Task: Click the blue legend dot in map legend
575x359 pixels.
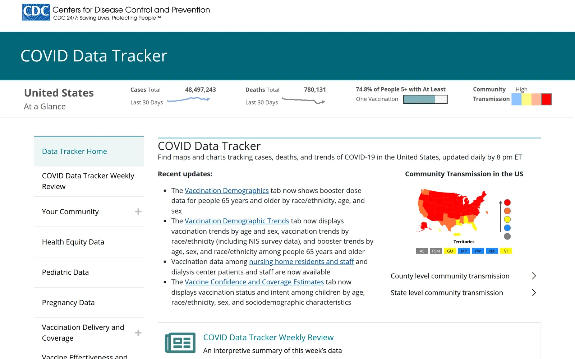Action: 507,228
